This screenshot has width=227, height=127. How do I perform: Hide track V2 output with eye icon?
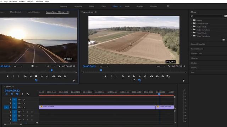pyautogui.click(x=23, y=103)
